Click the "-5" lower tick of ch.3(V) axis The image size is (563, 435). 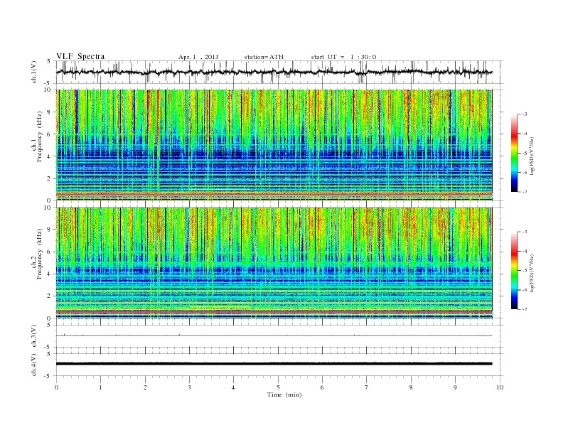coord(48,347)
